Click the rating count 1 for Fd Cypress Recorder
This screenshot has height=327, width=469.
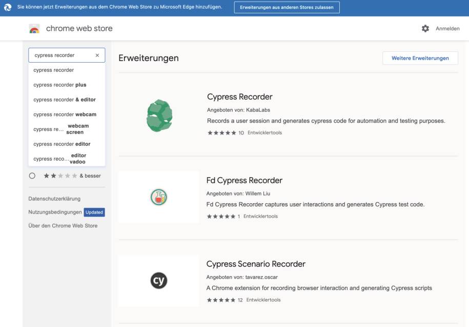click(239, 217)
